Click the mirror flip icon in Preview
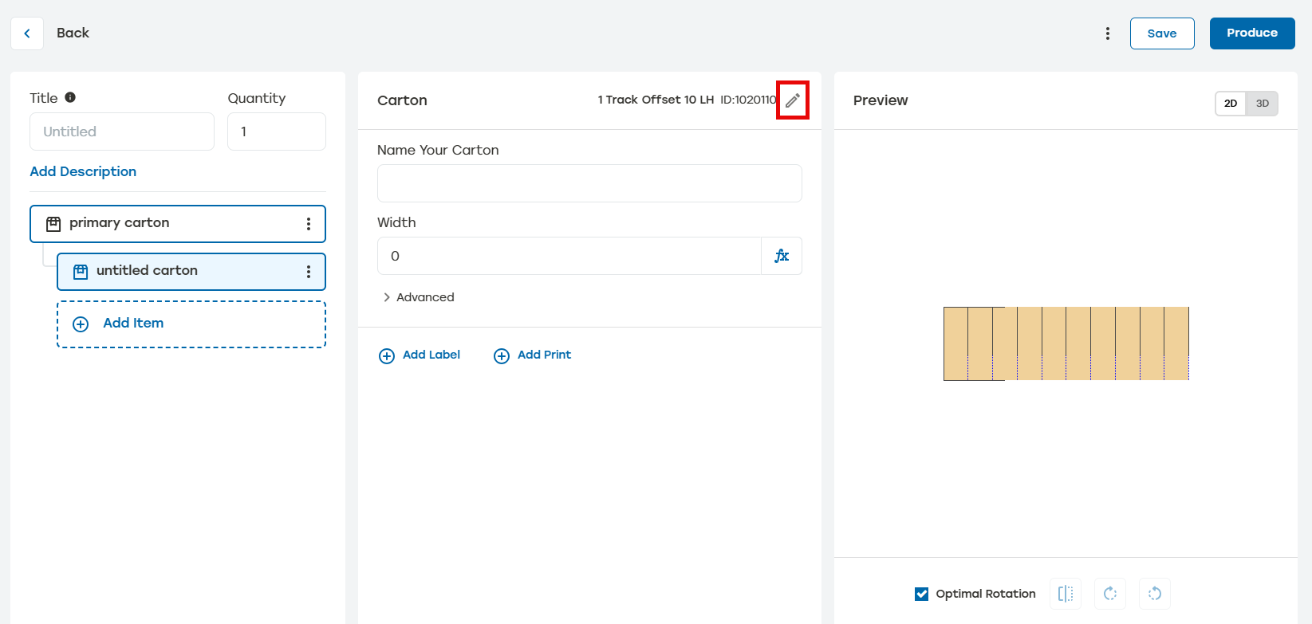Image resolution: width=1312 pixels, height=624 pixels. click(1066, 594)
